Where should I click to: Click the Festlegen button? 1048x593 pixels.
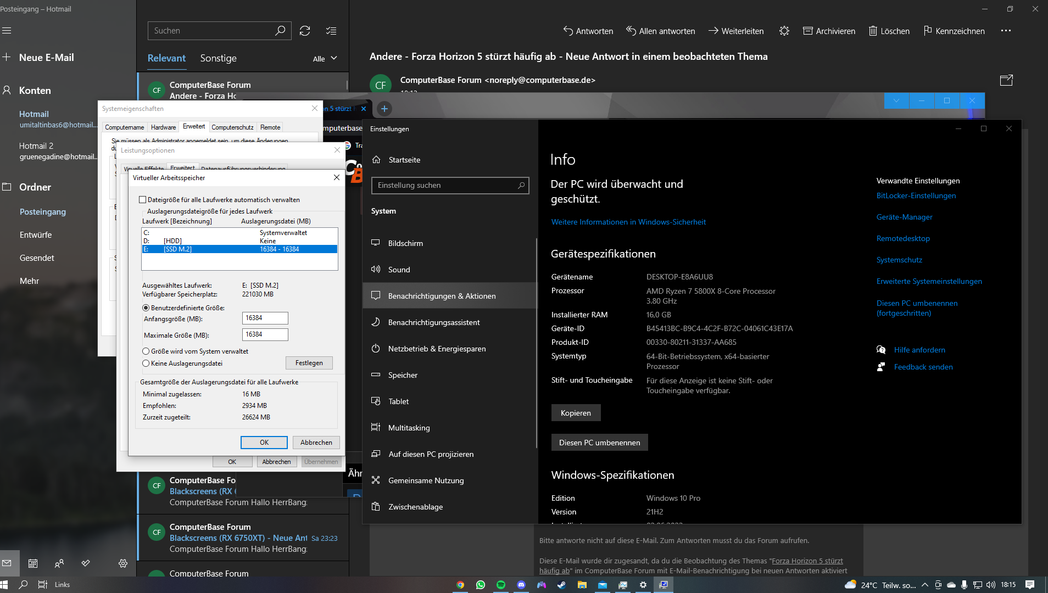coord(309,363)
